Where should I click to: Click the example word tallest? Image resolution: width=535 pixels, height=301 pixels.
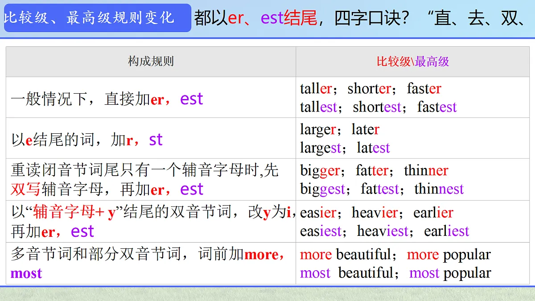319,107
